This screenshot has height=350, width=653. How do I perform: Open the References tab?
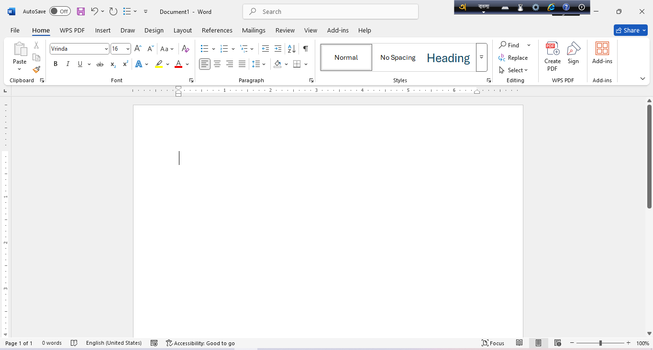click(x=217, y=30)
